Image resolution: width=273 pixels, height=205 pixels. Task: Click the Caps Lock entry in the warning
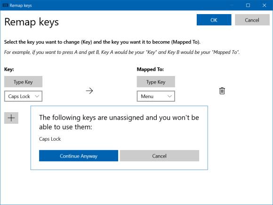point(50,139)
